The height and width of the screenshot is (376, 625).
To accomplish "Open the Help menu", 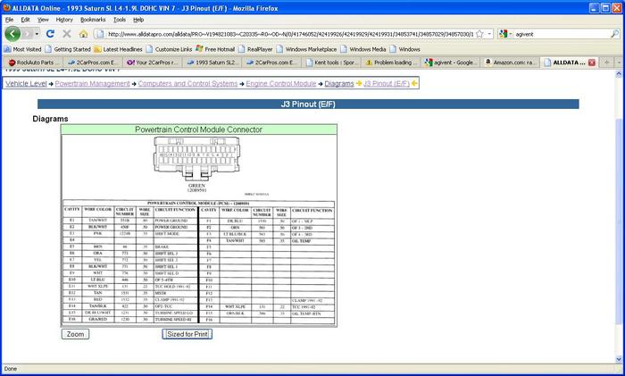I will click(x=138, y=19).
